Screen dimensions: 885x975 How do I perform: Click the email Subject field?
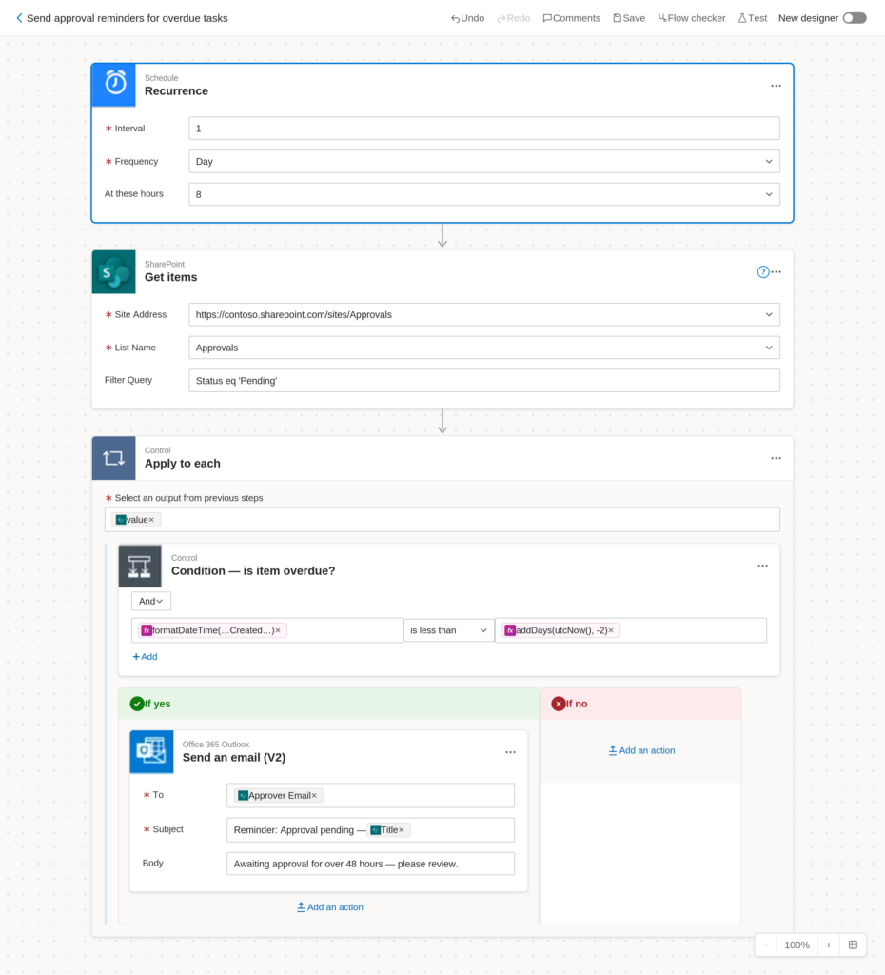click(x=370, y=830)
